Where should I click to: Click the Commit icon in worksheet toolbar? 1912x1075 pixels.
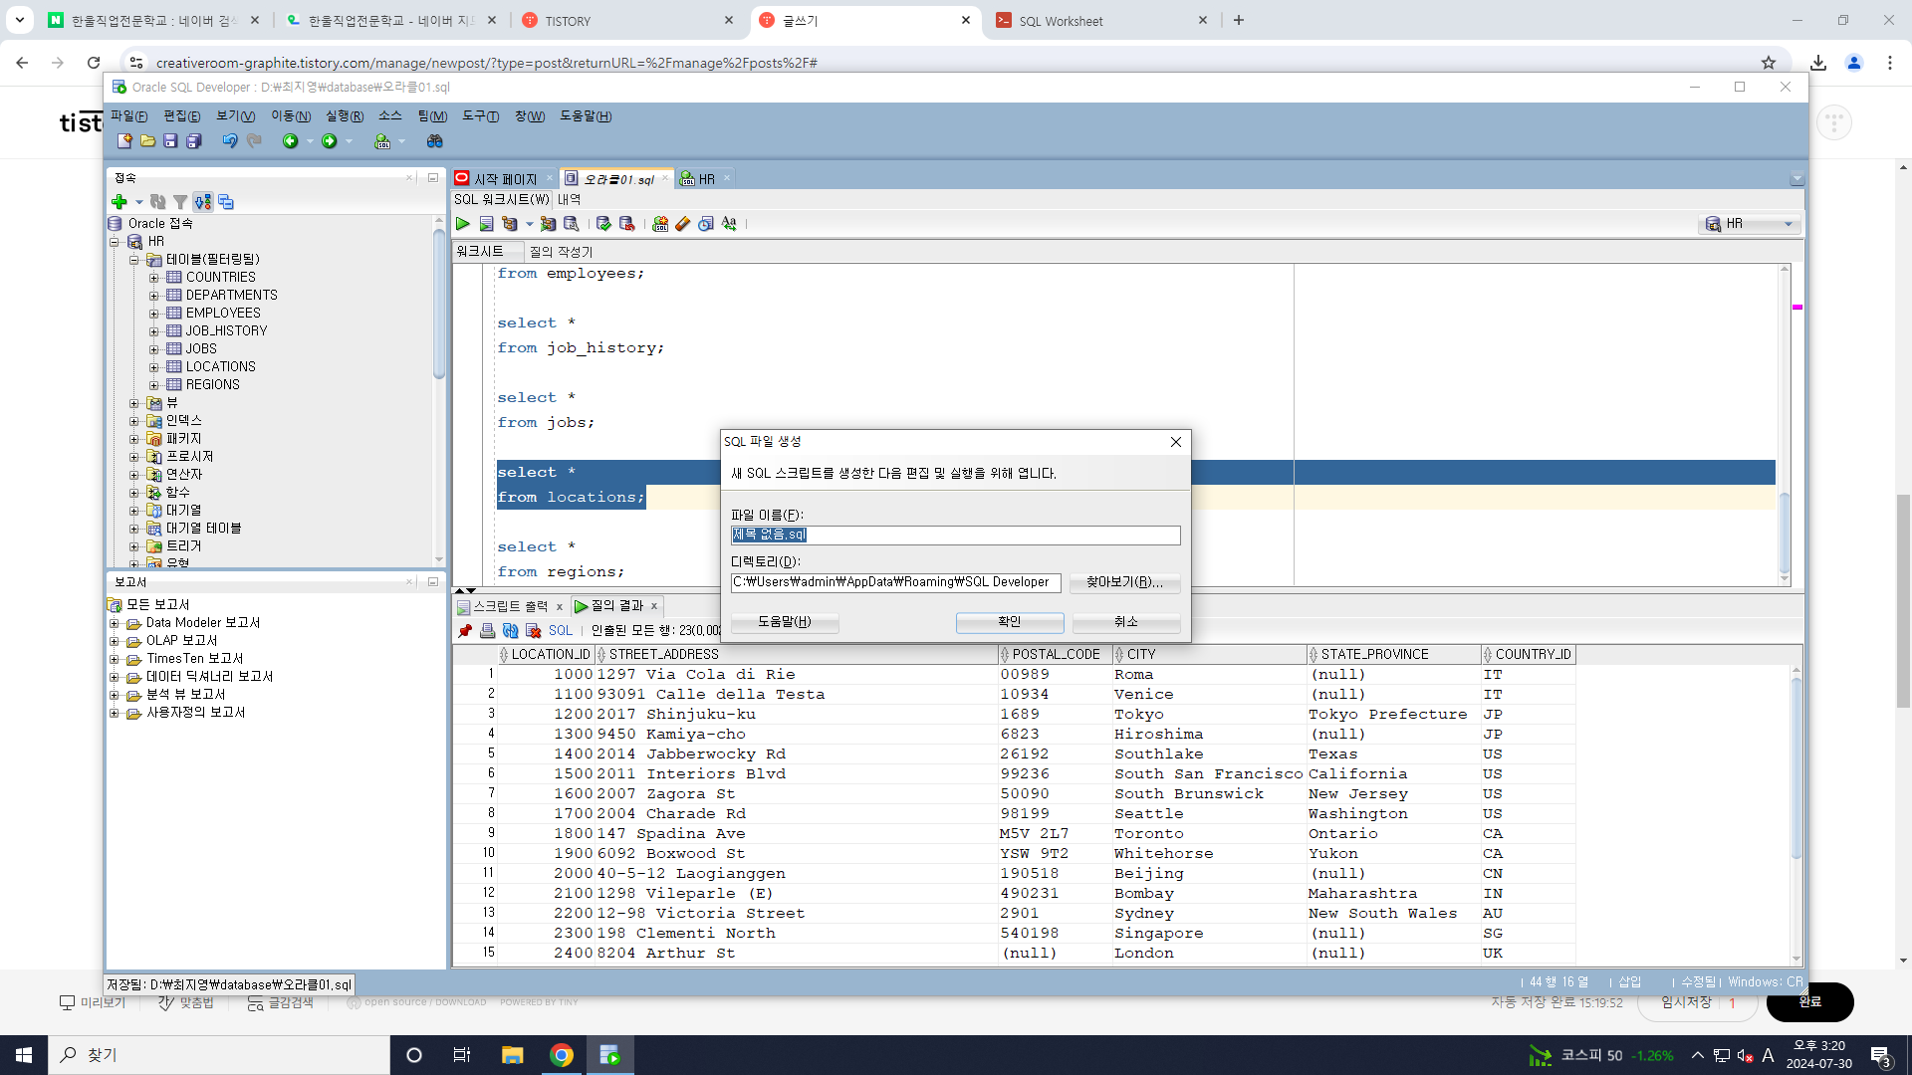(603, 224)
